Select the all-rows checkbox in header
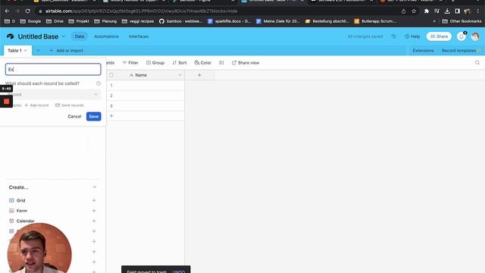The width and height of the screenshot is (485, 273). coord(111,75)
